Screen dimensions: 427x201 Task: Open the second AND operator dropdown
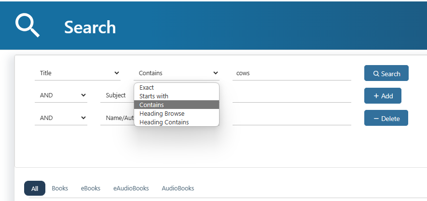pyautogui.click(x=61, y=118)
